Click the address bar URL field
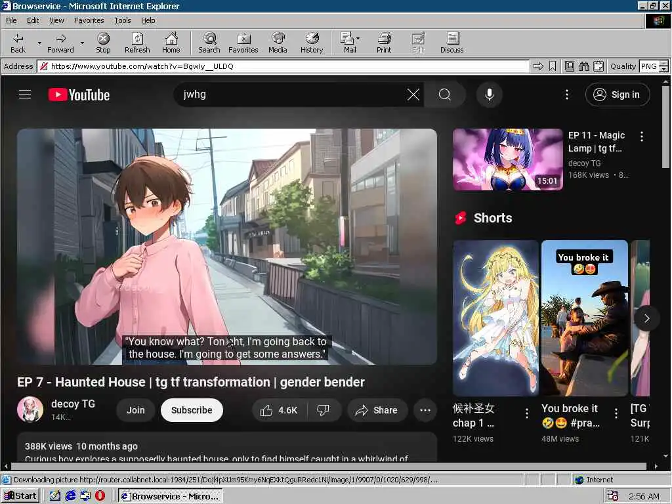Viewport: 672px width, 504px height. point(283,66)
